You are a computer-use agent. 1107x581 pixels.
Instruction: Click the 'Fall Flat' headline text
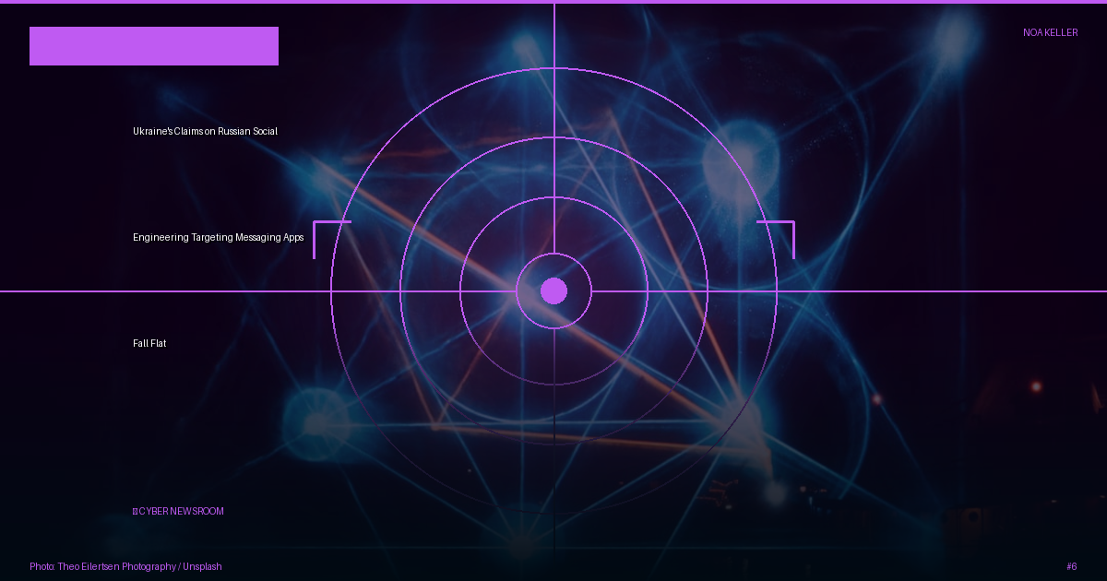(x=149, y=343)
